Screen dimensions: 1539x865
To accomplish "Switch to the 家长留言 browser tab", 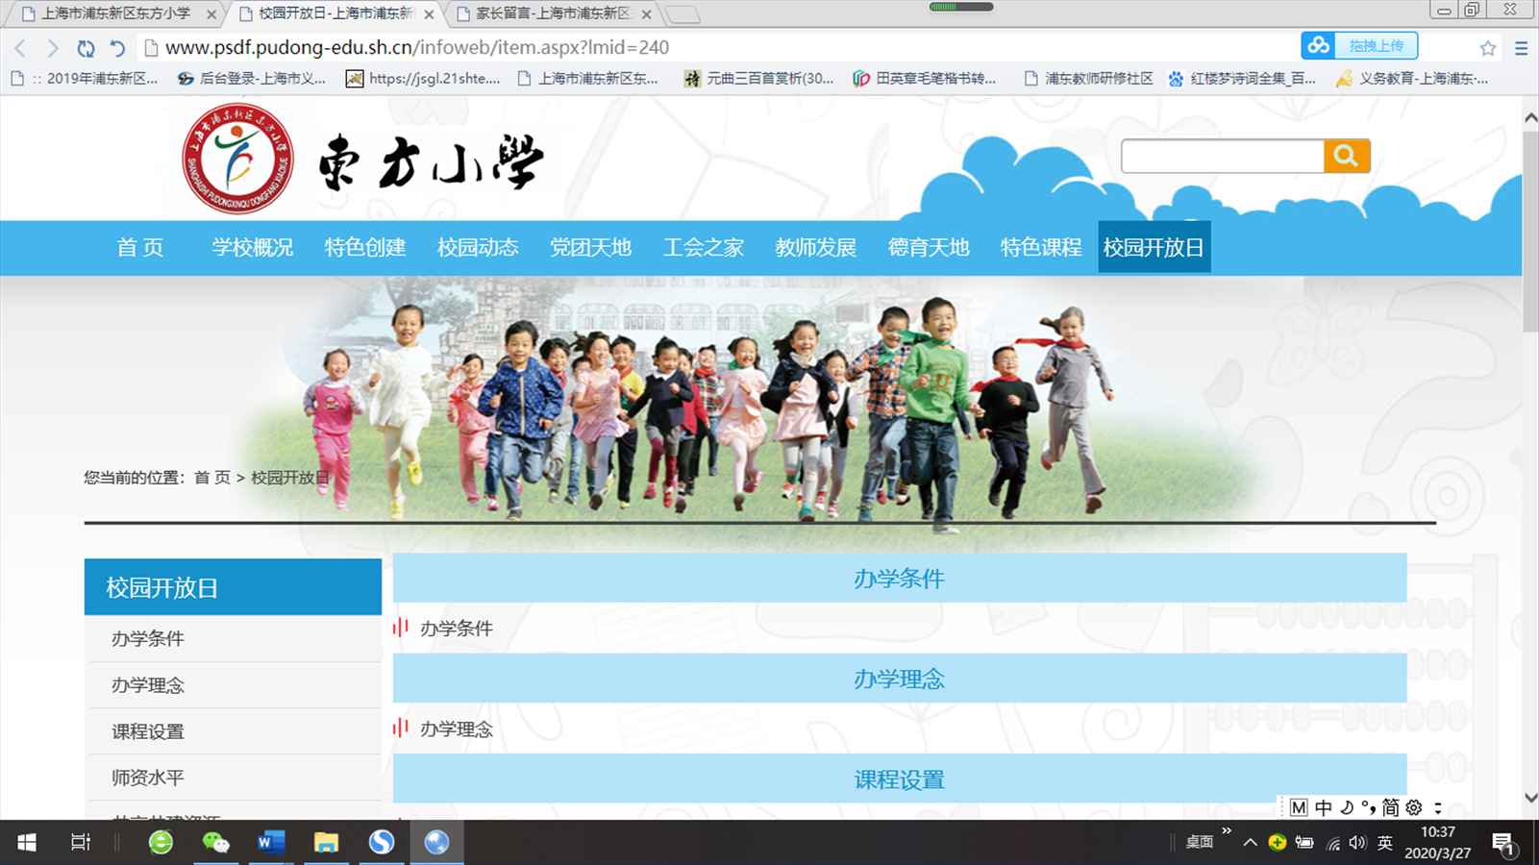I will pos(551,13).
